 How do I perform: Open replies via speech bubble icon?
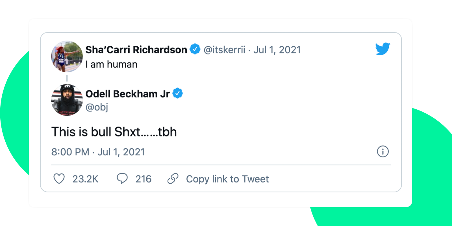pyautogui.click(x=122, y=179)
